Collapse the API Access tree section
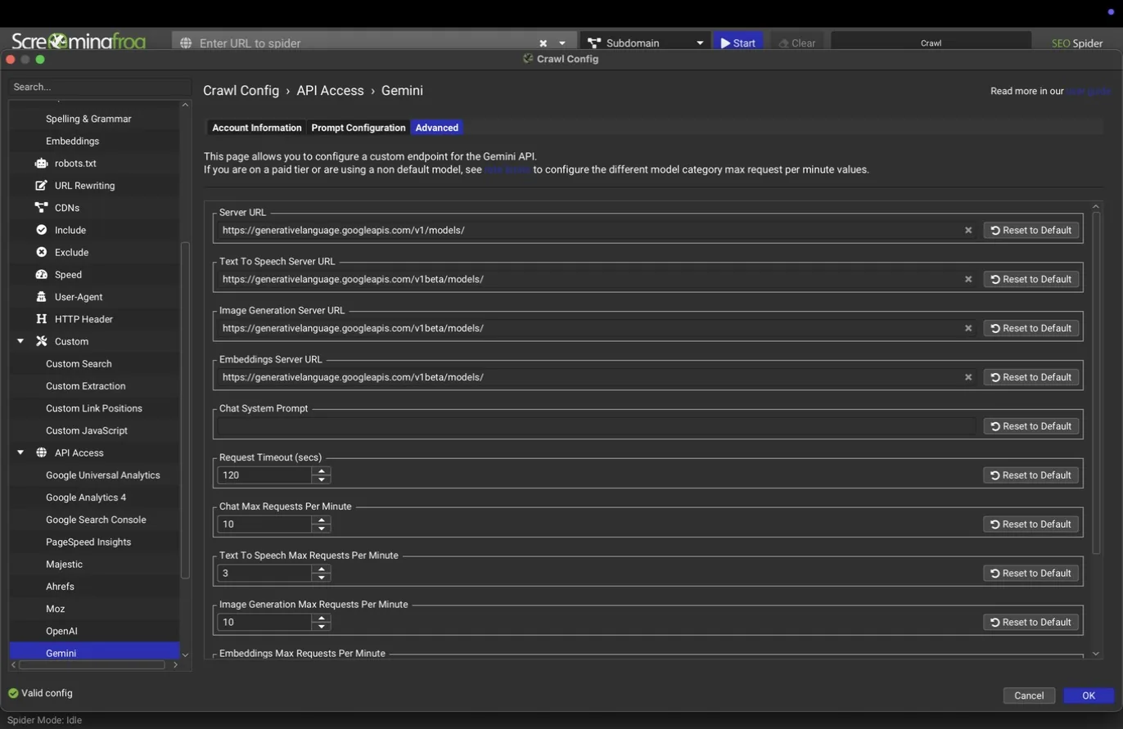This screenshot has width=1123, height=729. point(20,452)
